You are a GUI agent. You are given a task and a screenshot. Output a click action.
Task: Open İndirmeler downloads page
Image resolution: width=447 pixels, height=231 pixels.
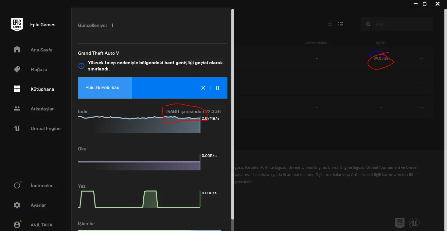42,185
